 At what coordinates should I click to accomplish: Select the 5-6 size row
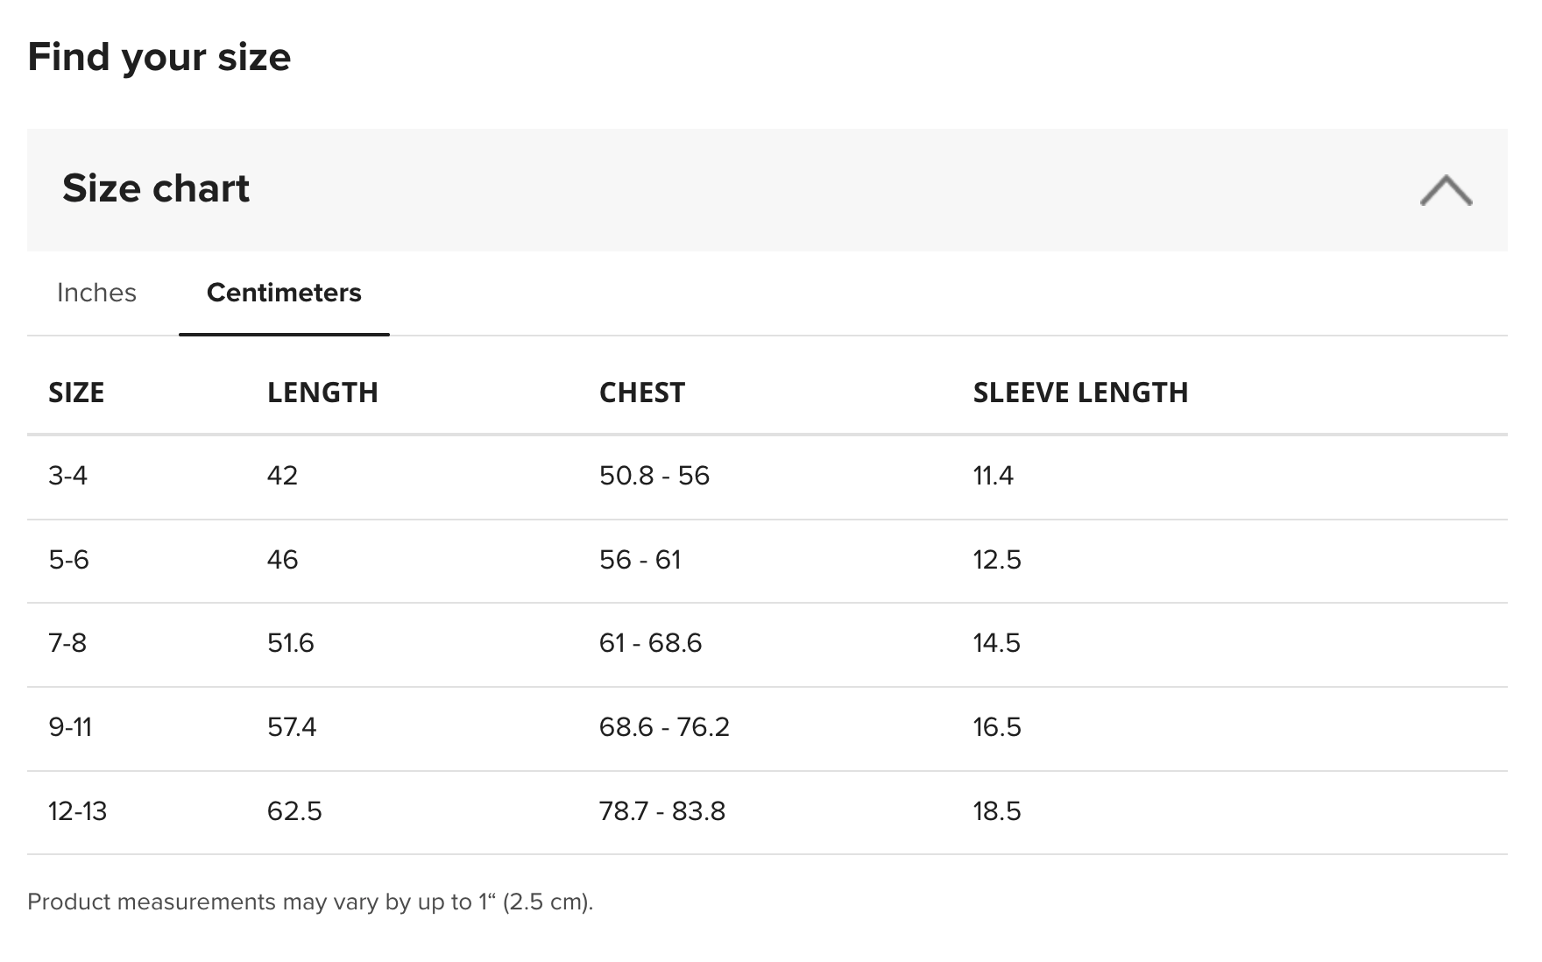pyautogui.click(x=767, y=561)
